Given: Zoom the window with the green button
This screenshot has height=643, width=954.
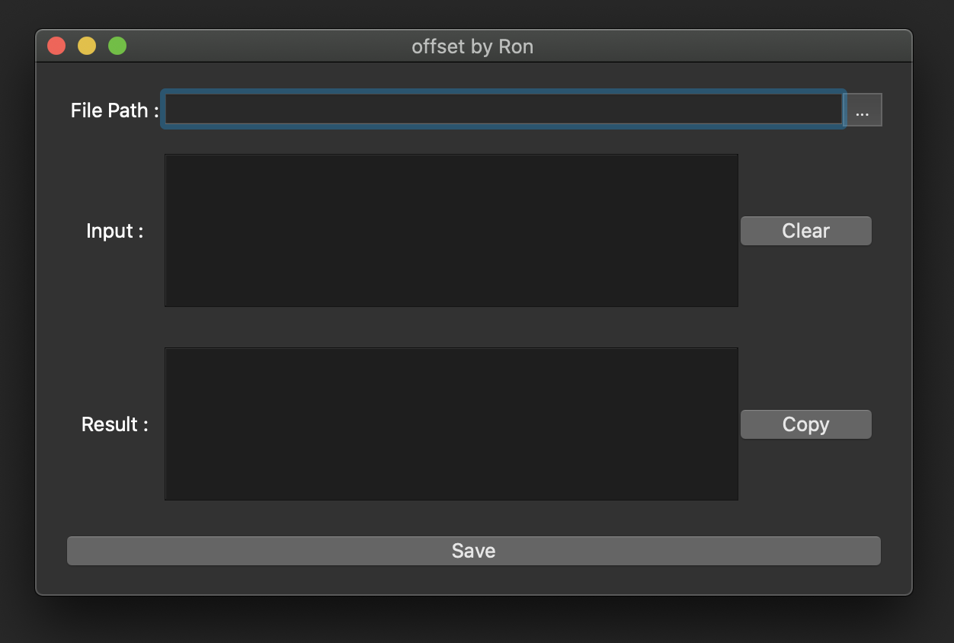Looking at the screenshot, I should point(117,45).
